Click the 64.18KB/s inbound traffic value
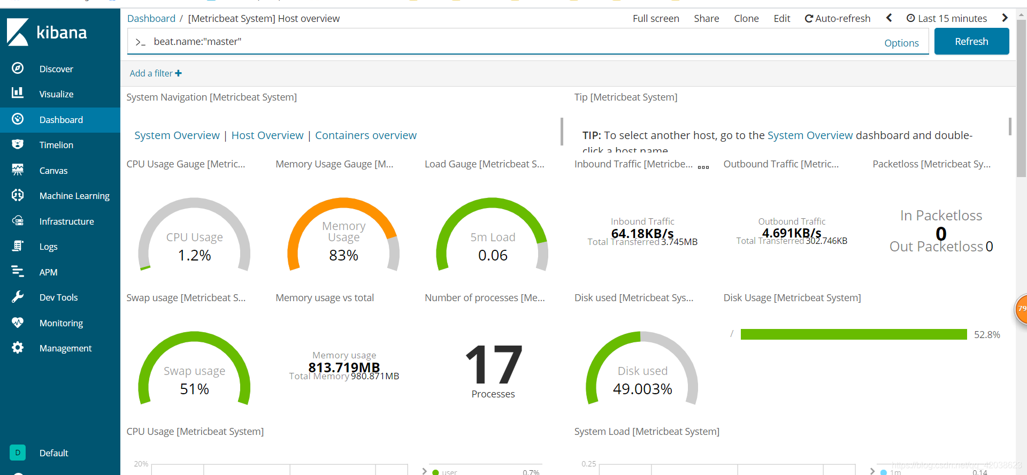The width and height of the screenshot is (1027, 475). click(642, 233)
